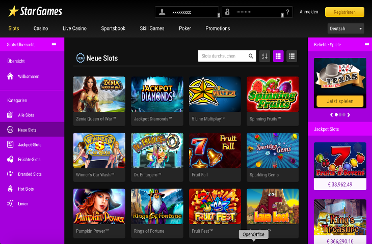The image size is (372, 244).
Task: Show next popular game with right arrow
Action: [x=349, y=115]
